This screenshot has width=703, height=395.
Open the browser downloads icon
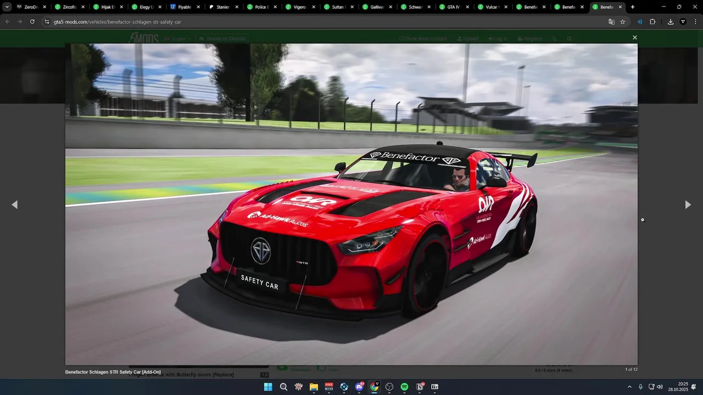tap(671, 21)
